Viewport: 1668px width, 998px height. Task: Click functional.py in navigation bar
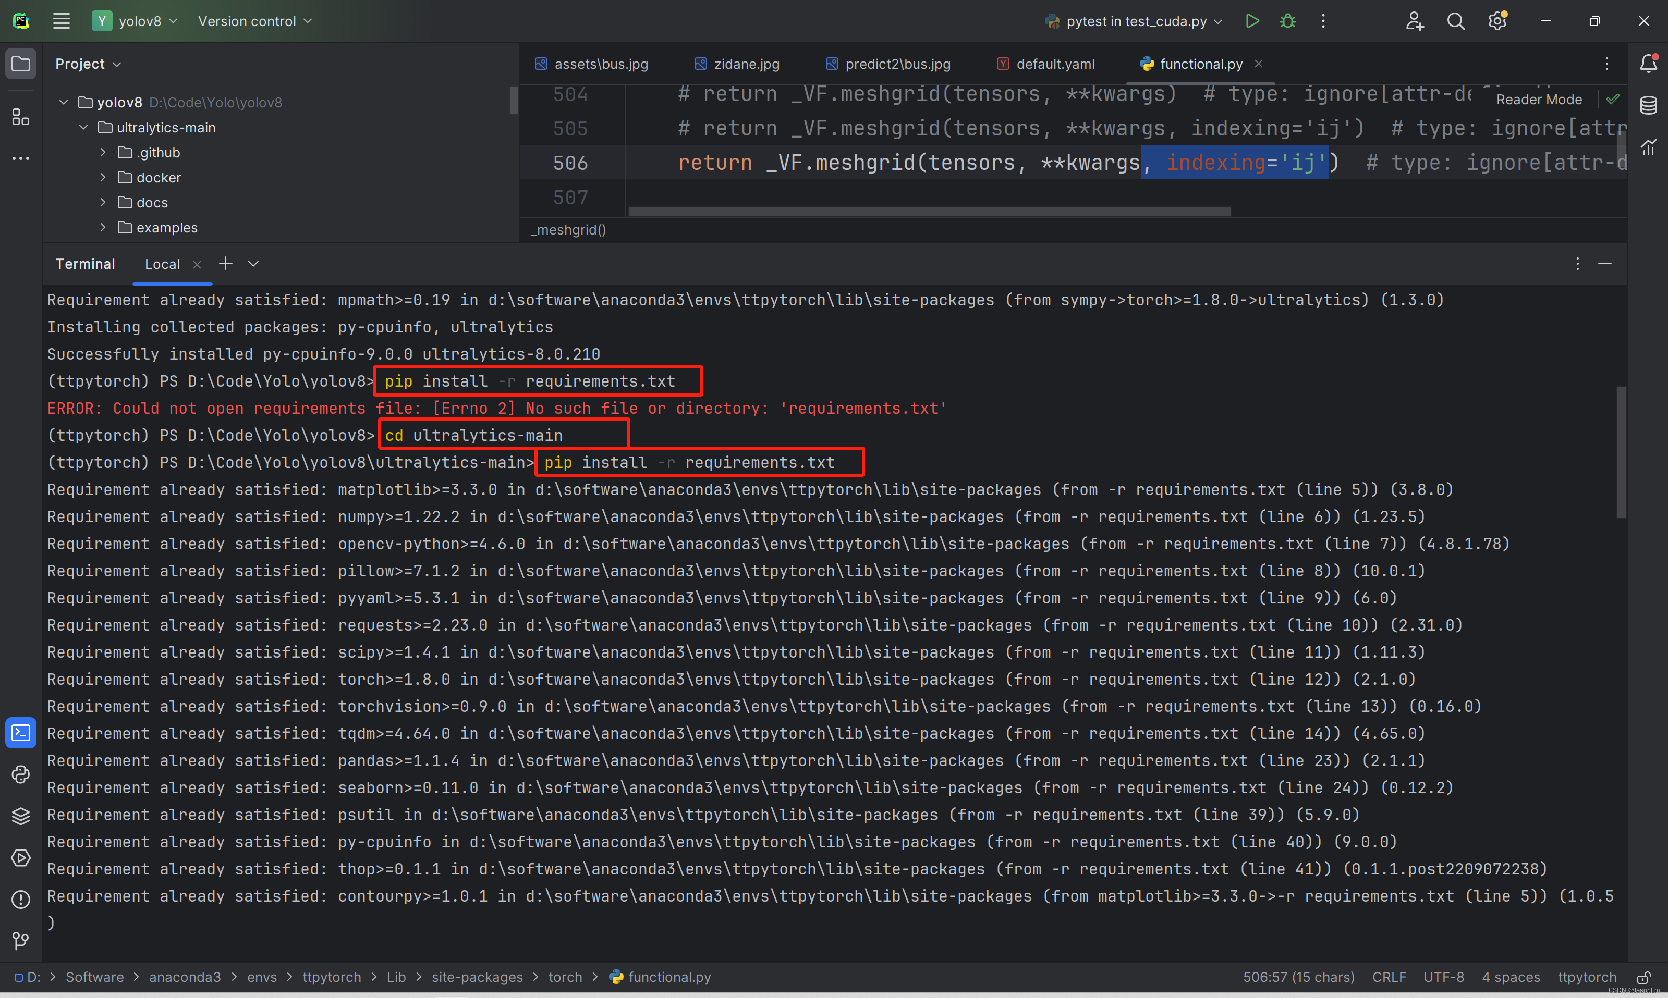point(660,977)
